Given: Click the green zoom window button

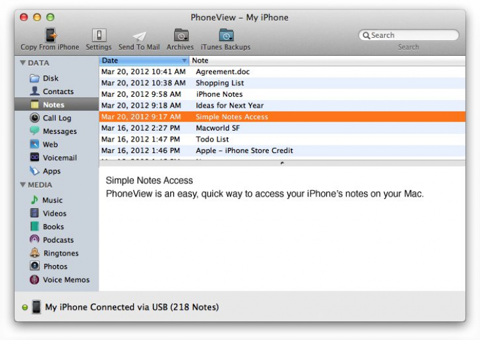Looking at the screenshot, I should [51, 17].
